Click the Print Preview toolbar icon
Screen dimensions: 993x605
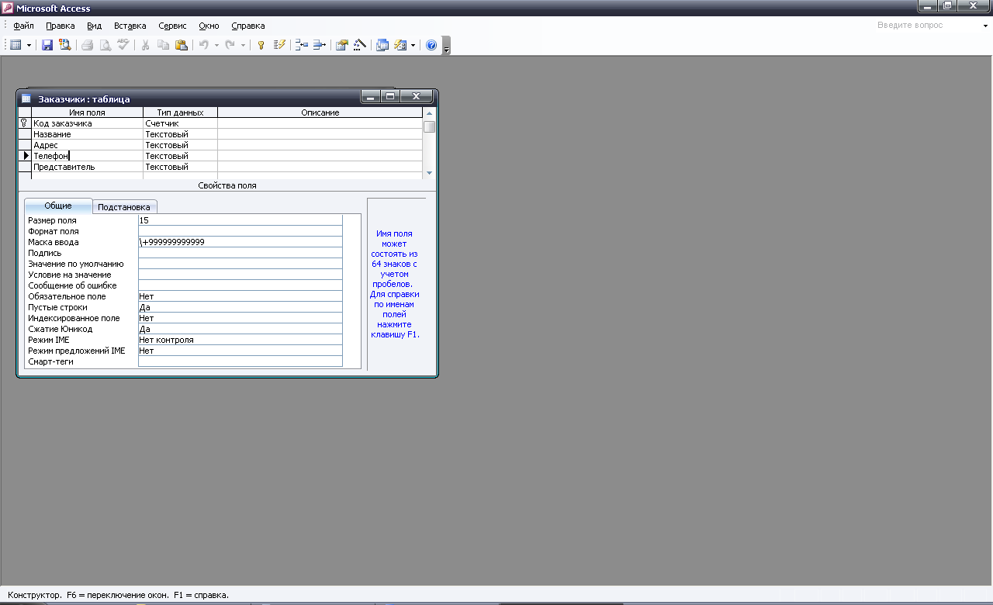click(105, 45)
